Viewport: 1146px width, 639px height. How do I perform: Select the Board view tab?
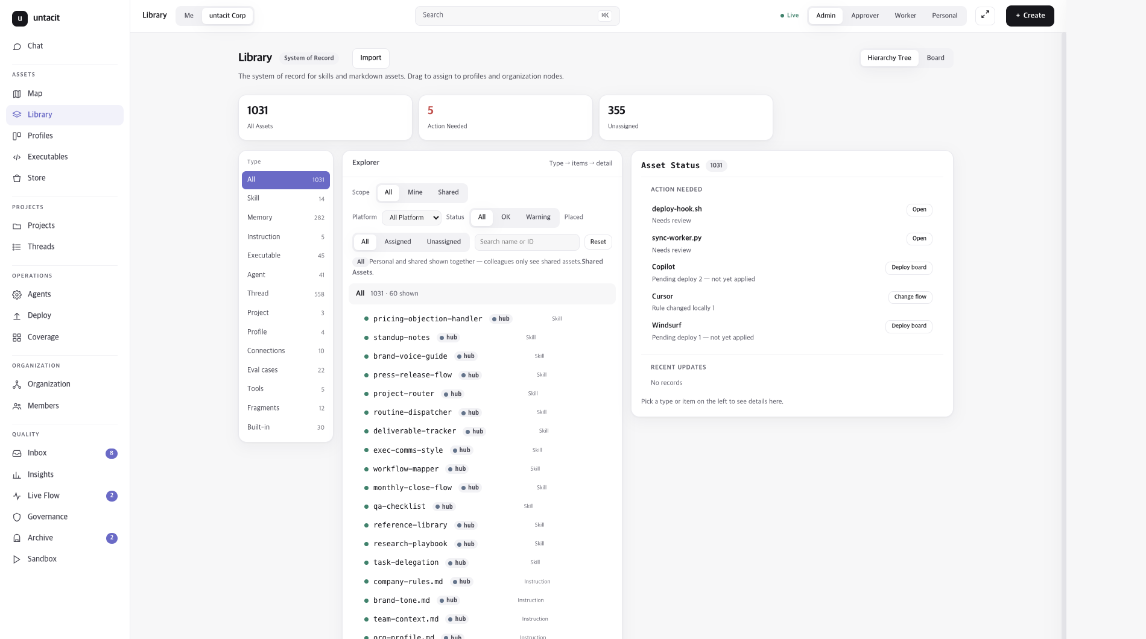pyautogui.click(x=935, y=58)
